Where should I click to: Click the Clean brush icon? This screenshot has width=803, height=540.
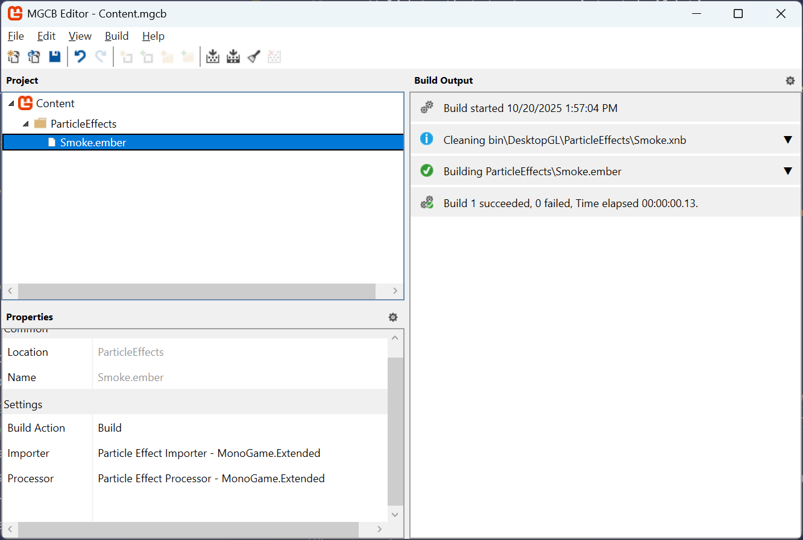coord(254,57)
